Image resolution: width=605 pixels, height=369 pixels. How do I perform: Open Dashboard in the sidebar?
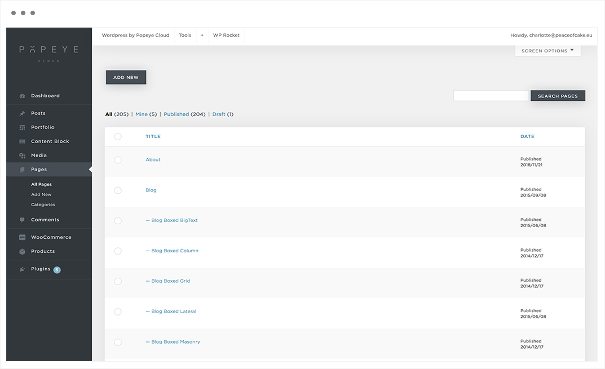[45, 96]
